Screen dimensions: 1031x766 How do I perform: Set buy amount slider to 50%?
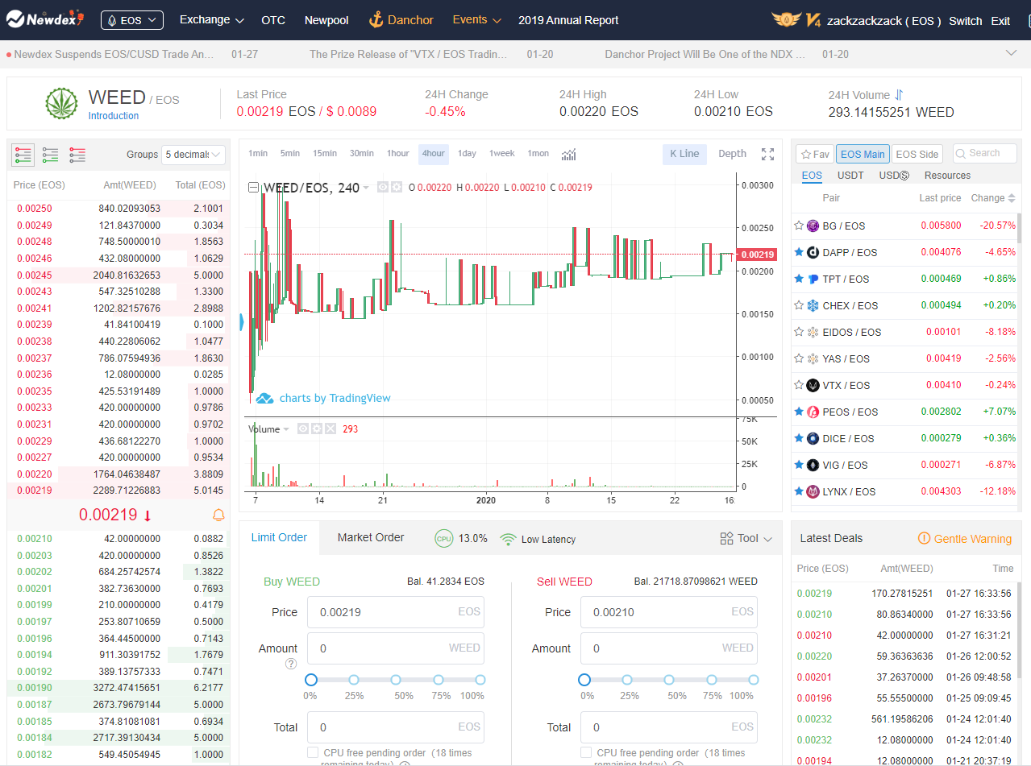[397, 680]
